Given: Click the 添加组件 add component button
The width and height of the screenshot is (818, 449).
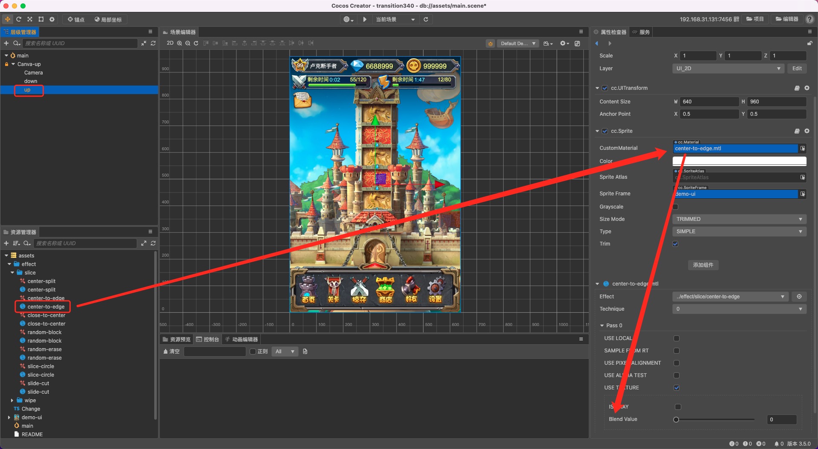Looking at the screenshot, I should tap(703, 265).
